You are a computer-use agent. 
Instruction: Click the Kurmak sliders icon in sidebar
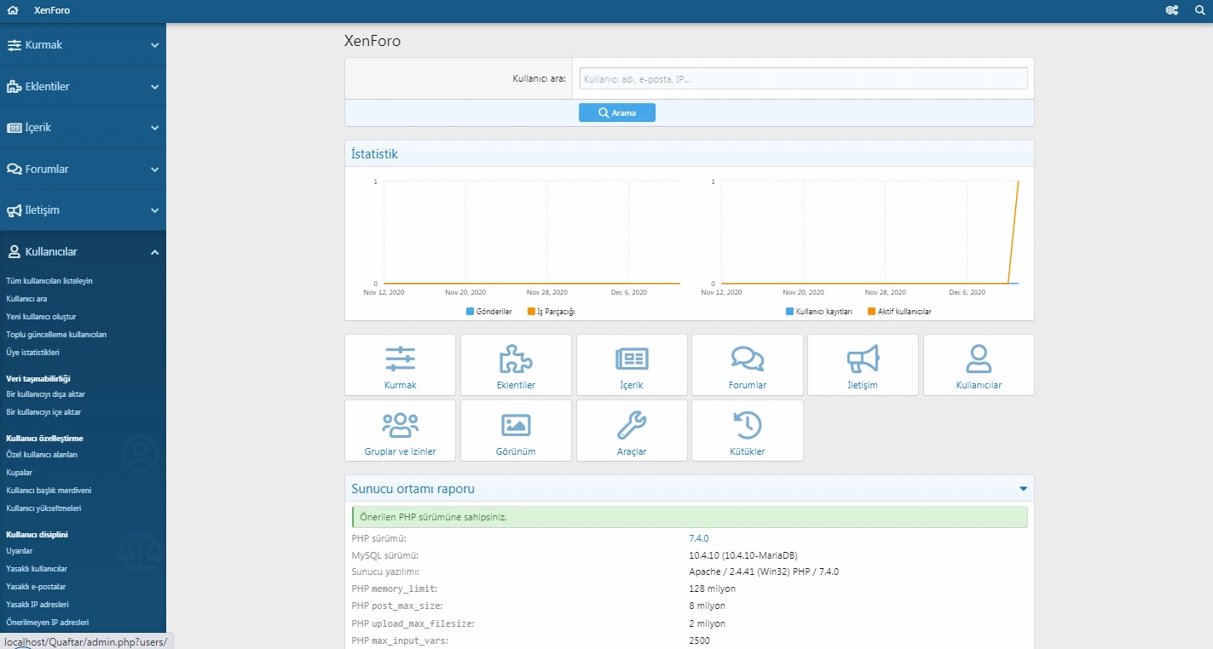tap(14, 45)
